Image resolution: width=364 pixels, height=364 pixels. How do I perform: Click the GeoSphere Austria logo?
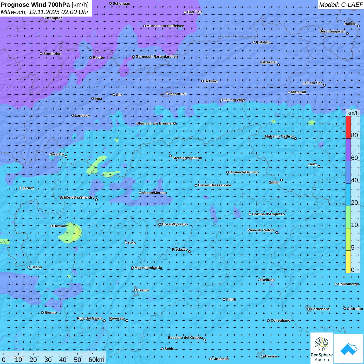[322, 348]
